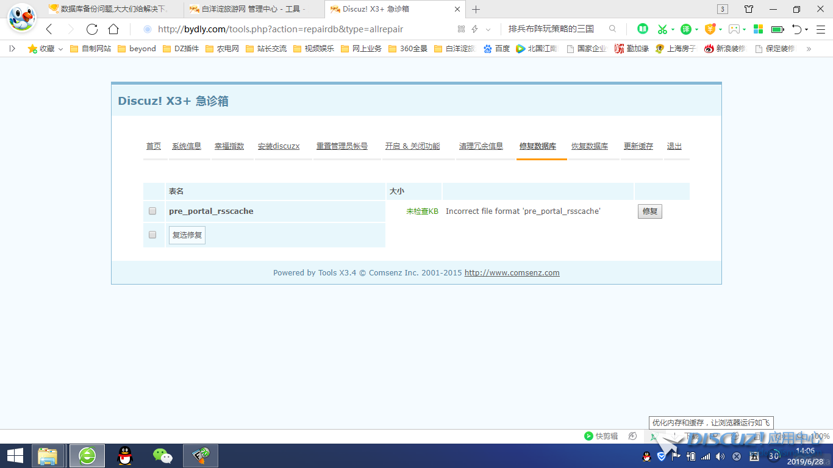Click the browser reload icon
This screenshot has width=833, height=468.
point(92,29)
